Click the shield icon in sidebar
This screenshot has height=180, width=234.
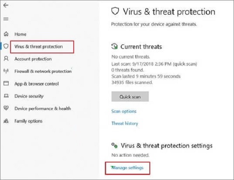pos(6,47)
